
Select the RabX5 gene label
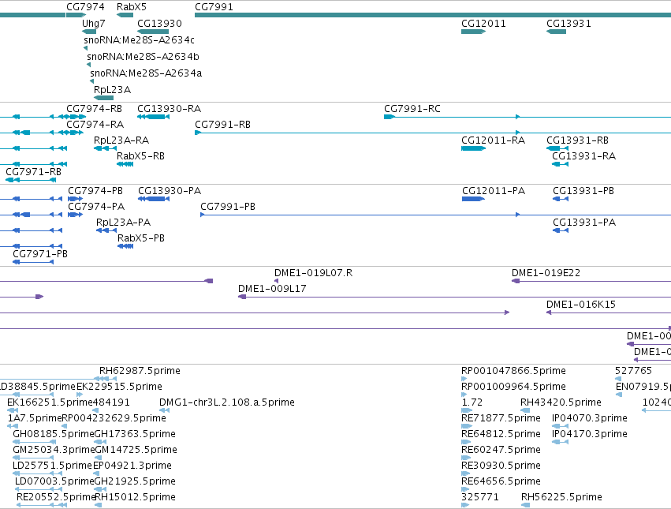[132, 7]
